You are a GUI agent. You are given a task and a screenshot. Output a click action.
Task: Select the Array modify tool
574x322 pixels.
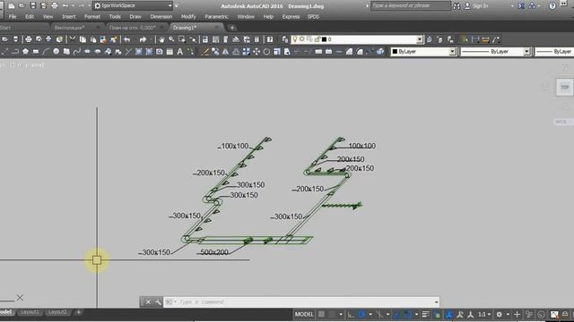pyautogui.click(x=246, y=52)
